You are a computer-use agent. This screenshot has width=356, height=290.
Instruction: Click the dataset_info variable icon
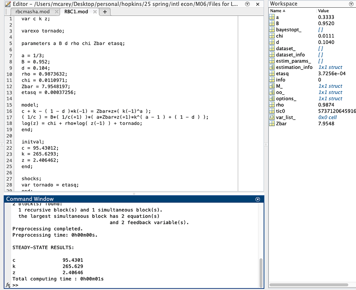pyautogui.click(x=272, y=55)
